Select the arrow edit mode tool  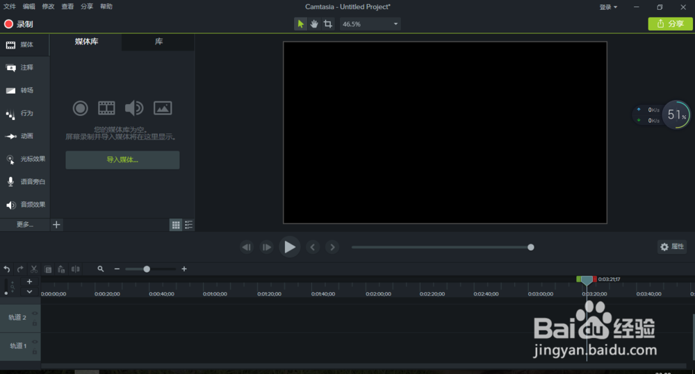(x=300, y=24)
